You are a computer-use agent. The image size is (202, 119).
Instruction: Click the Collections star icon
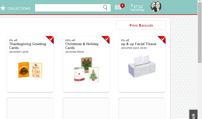[3, 8]
